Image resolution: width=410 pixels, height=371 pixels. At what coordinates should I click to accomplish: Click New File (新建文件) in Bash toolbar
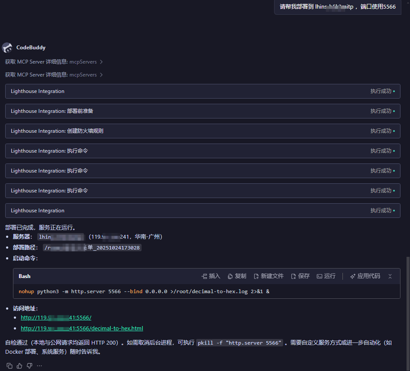(x=268, y=276)
